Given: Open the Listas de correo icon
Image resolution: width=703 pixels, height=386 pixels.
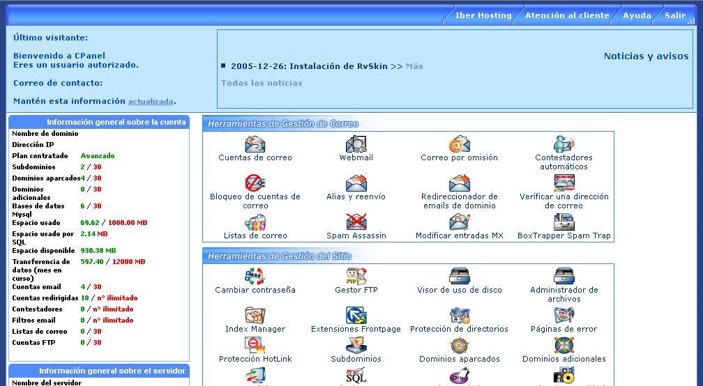Looking at the screenshot, I should [x=255, y=222].
